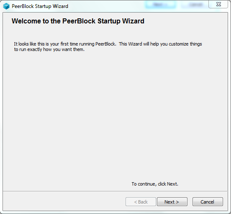The height and width of the screenshot is (214, 231).
Task: Click the greyed-out < Back button
Action: coord(141,201)
